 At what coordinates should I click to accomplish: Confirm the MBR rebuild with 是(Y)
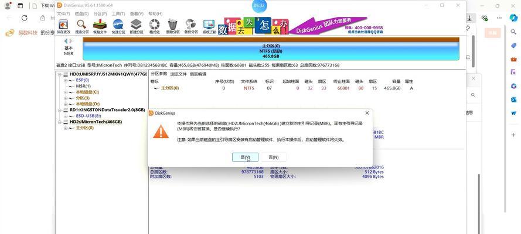point(245,157)
